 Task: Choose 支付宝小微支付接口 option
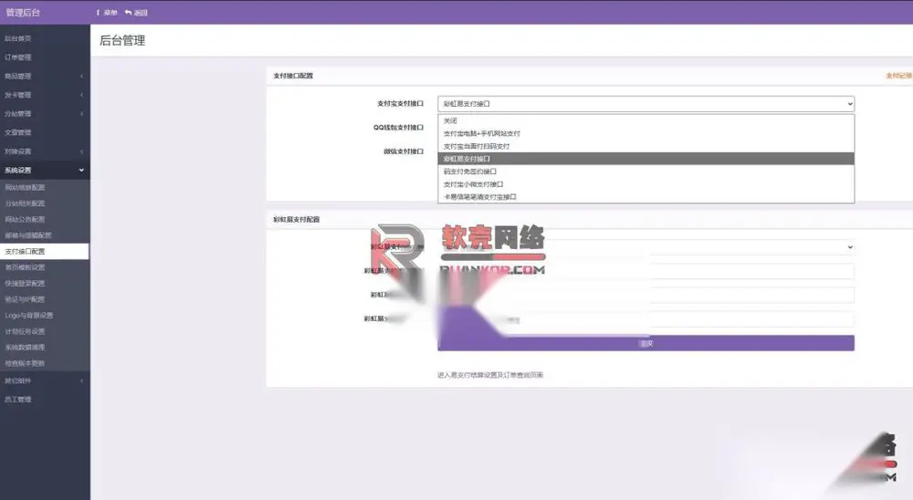[x=645, y=184]
